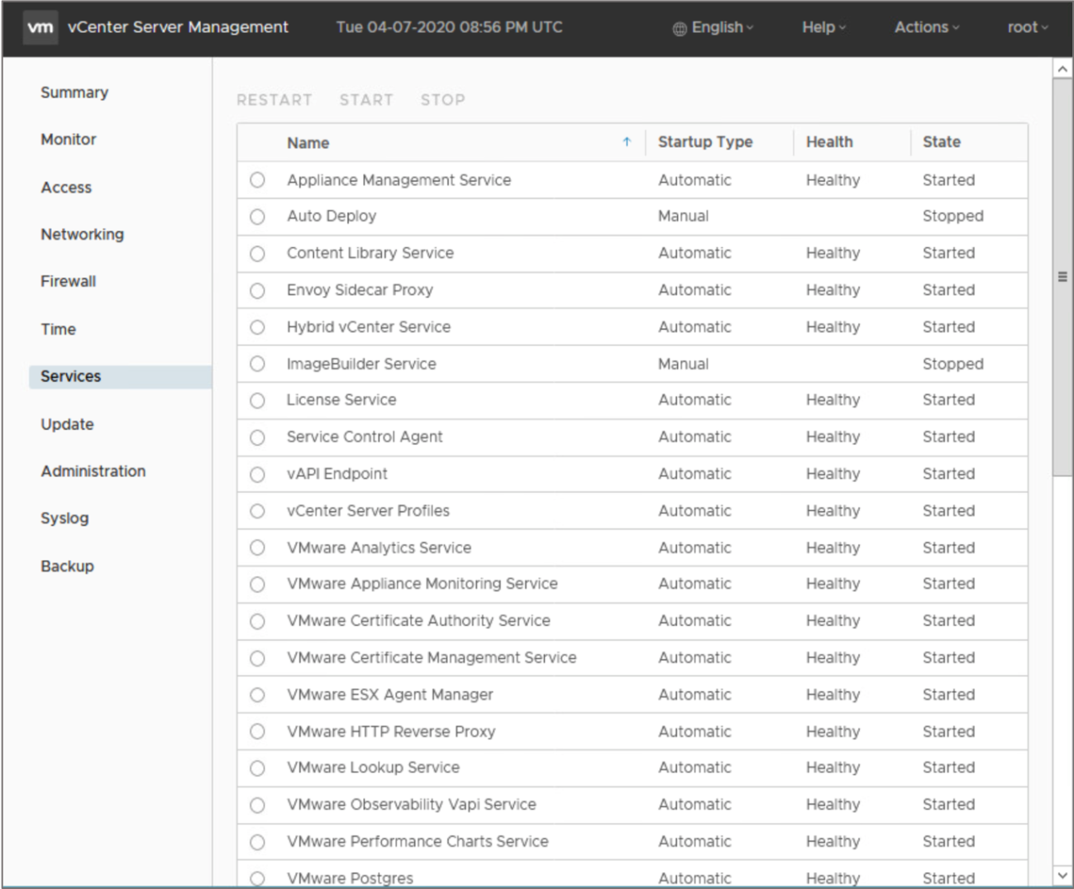Sort by State column header

click(x=942, y=142)
